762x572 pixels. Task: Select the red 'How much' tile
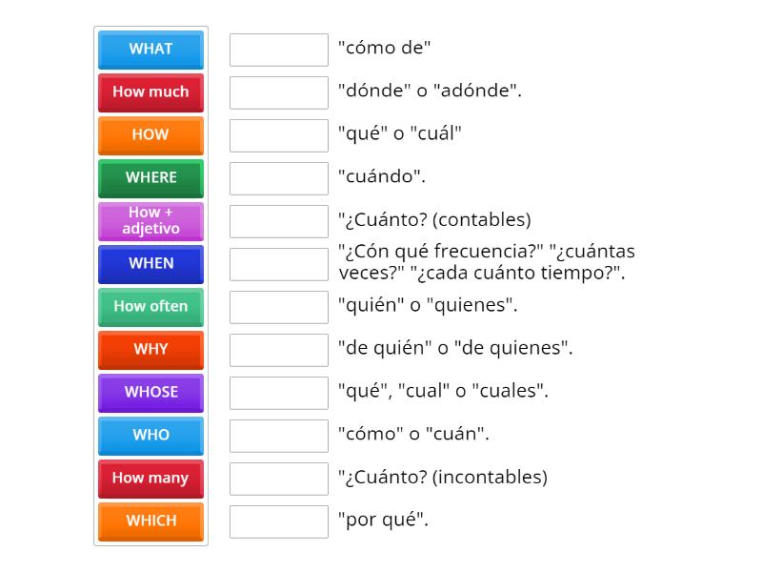coord(150,92)
